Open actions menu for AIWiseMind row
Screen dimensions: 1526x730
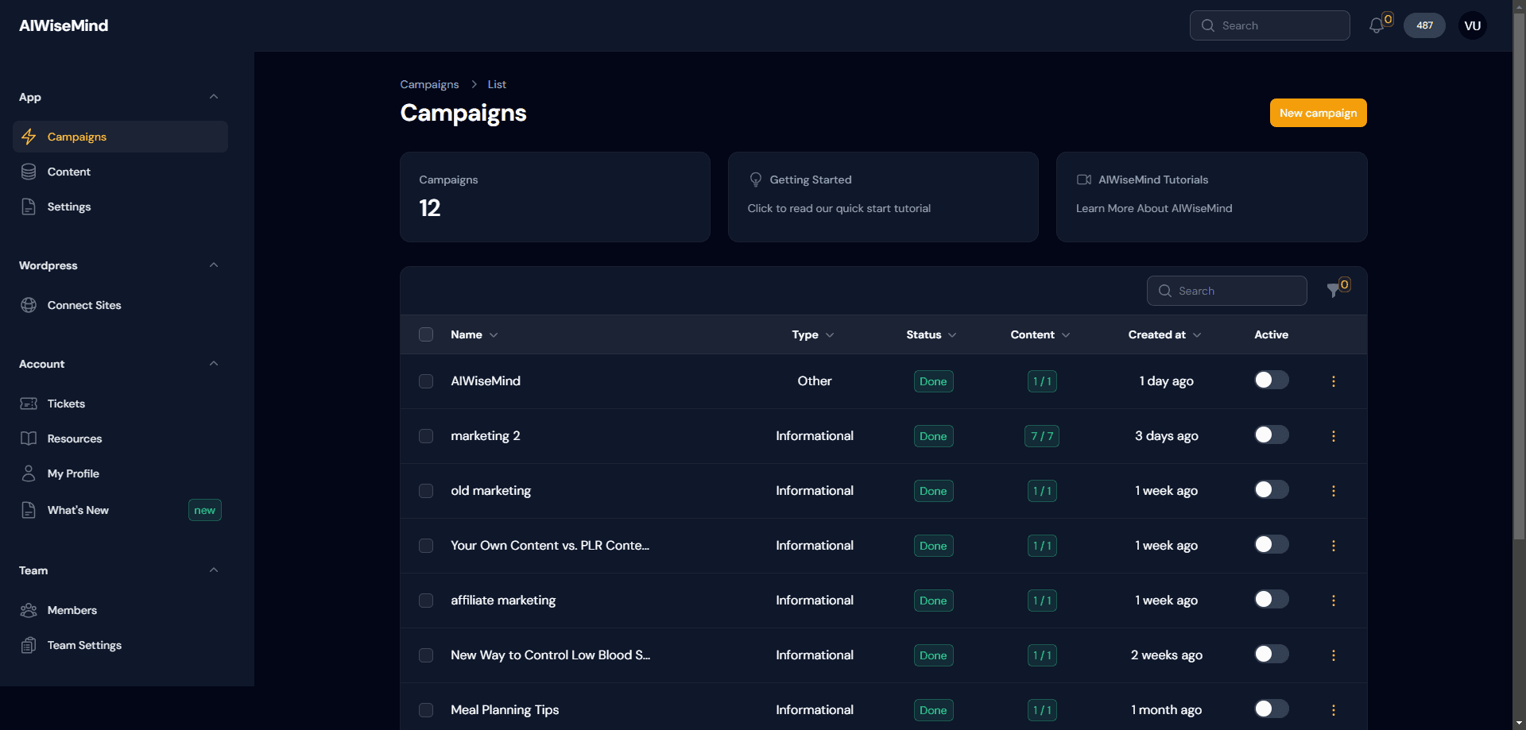(x=1334, y=381)
